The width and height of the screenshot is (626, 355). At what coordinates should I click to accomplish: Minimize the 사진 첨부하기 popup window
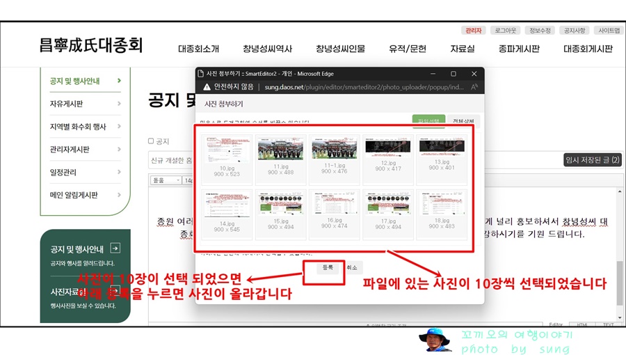coord(433,74)
